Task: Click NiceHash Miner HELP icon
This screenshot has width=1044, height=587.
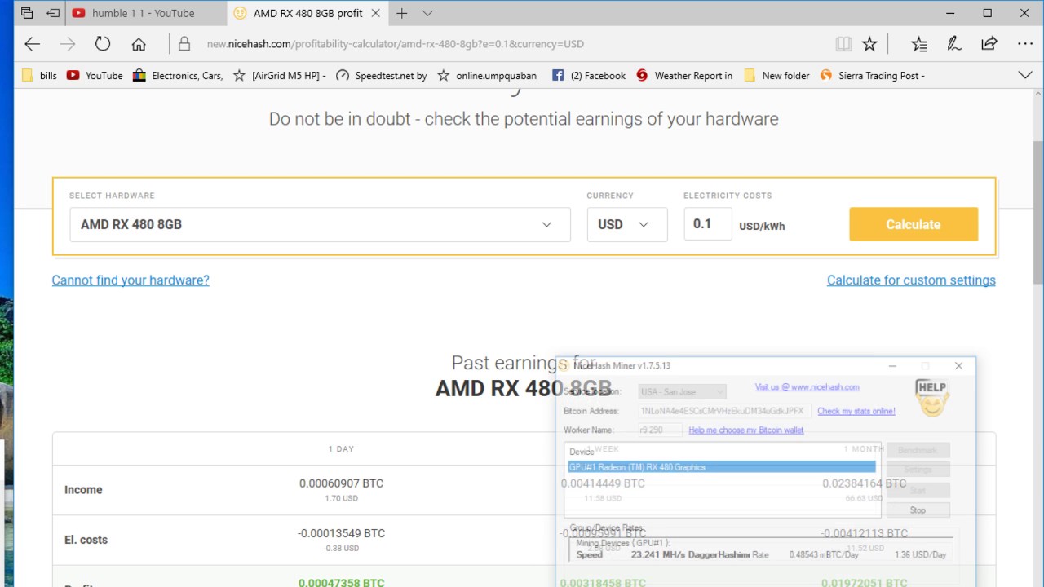Action: click(931, 398)
